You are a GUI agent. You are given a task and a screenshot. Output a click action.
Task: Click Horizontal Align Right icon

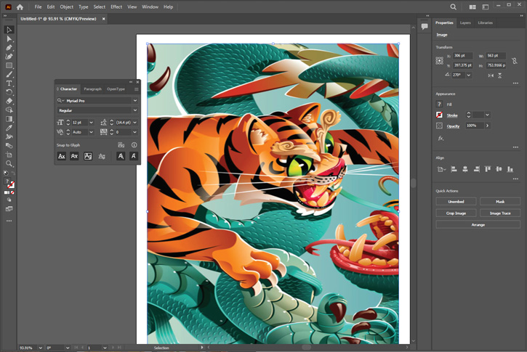click(x=476, y=169)
